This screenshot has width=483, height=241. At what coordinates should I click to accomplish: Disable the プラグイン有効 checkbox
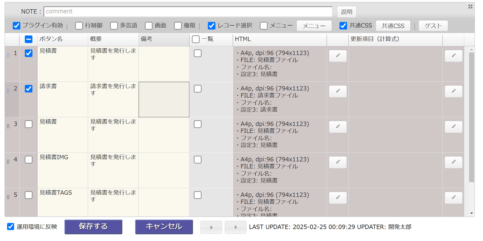pos(16,26)
